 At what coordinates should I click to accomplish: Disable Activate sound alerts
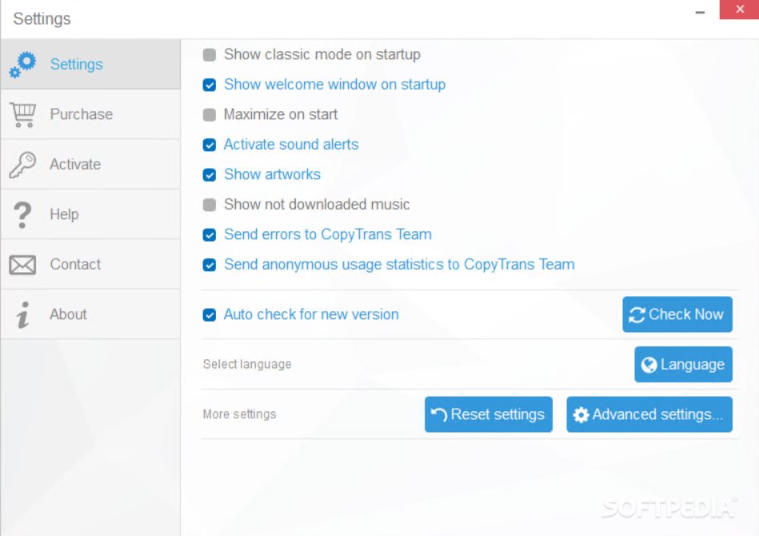coord(209,145)
